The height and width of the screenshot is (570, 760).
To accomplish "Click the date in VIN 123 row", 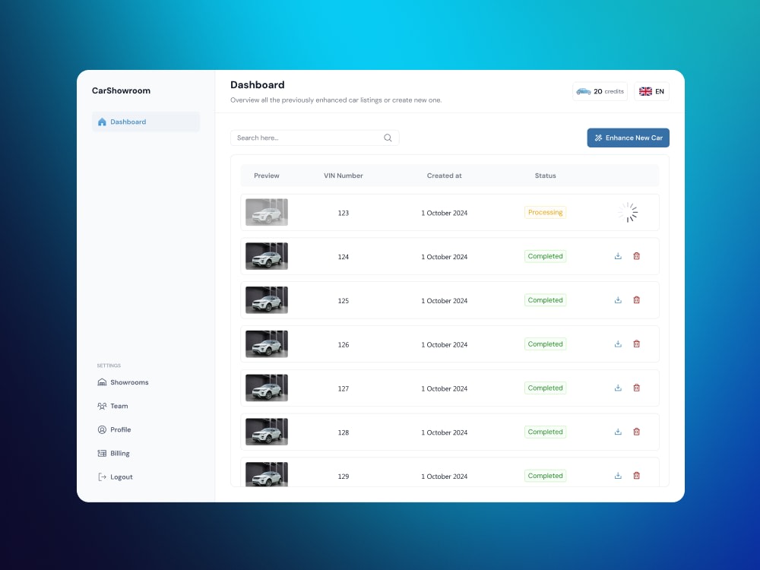I will point(444,213).
